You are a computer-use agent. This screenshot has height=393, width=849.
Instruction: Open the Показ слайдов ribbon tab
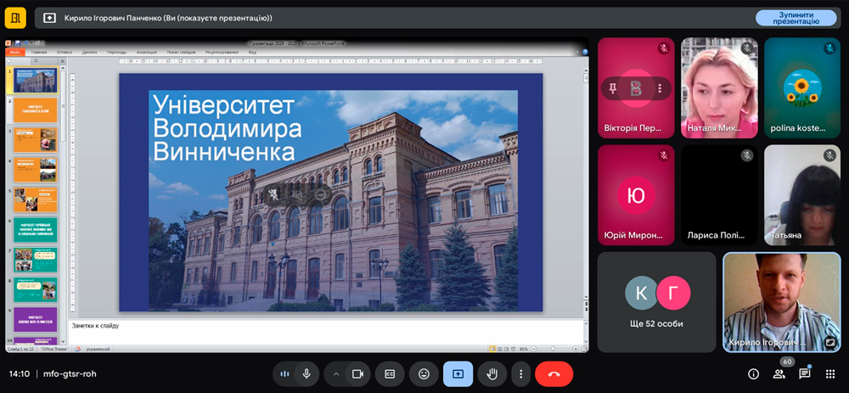click(181, 52)
